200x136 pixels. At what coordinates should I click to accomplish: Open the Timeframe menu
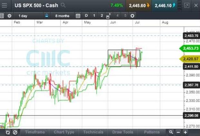coord(35,132)
